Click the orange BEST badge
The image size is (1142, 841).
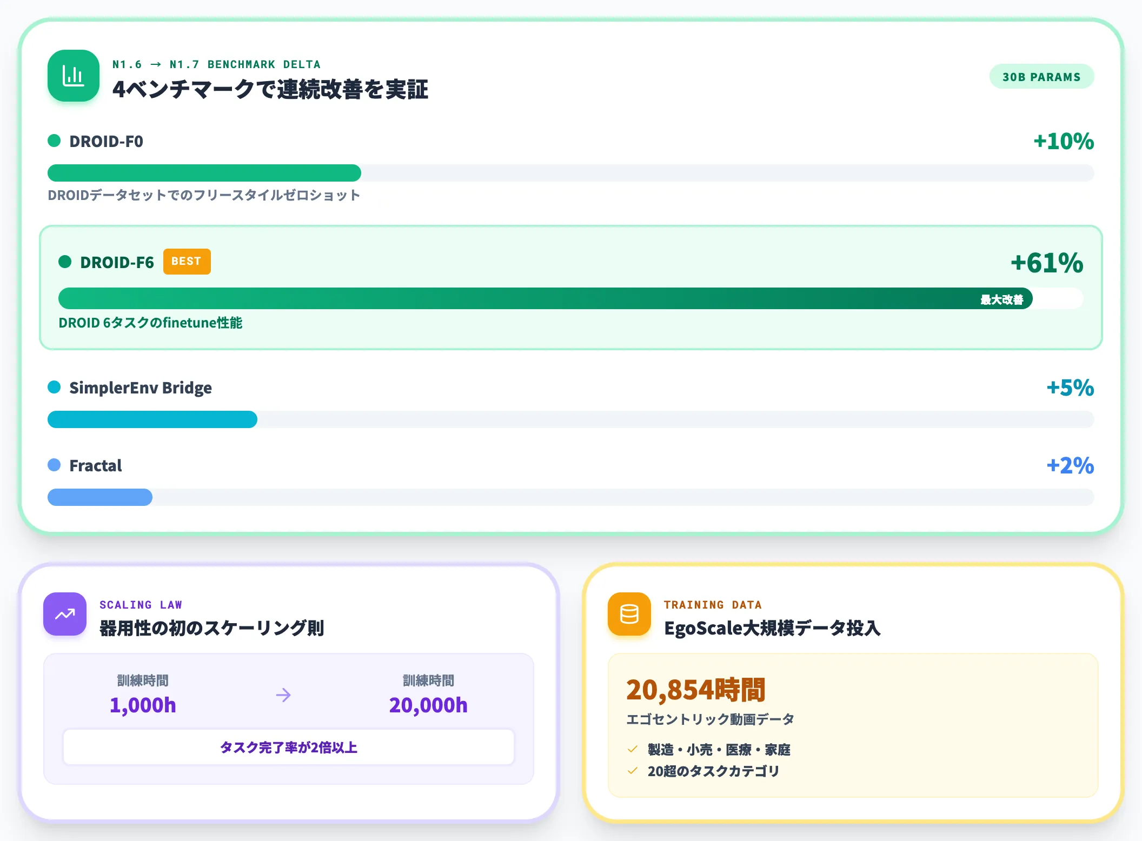pyautogui.click(x=187, y=262)
